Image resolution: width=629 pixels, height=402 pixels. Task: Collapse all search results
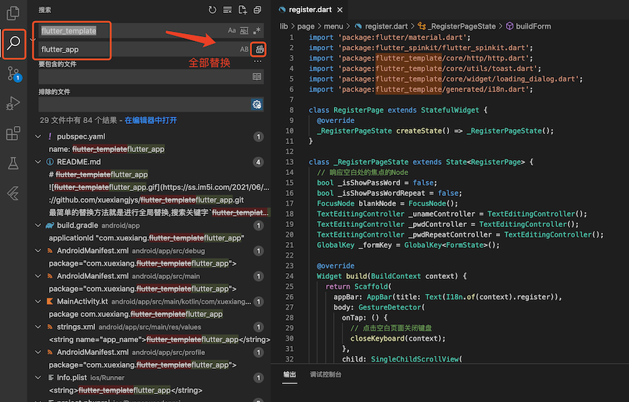click(258, 9)
